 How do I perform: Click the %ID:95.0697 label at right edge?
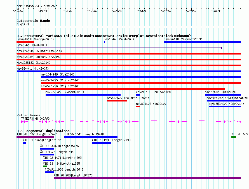coord(240,134)
